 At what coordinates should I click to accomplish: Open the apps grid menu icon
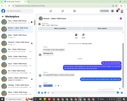click(113, 11)
